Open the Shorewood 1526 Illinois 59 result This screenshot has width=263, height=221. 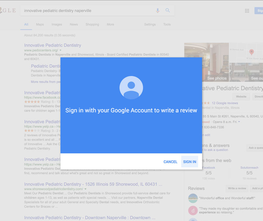[x=93, y=184]
